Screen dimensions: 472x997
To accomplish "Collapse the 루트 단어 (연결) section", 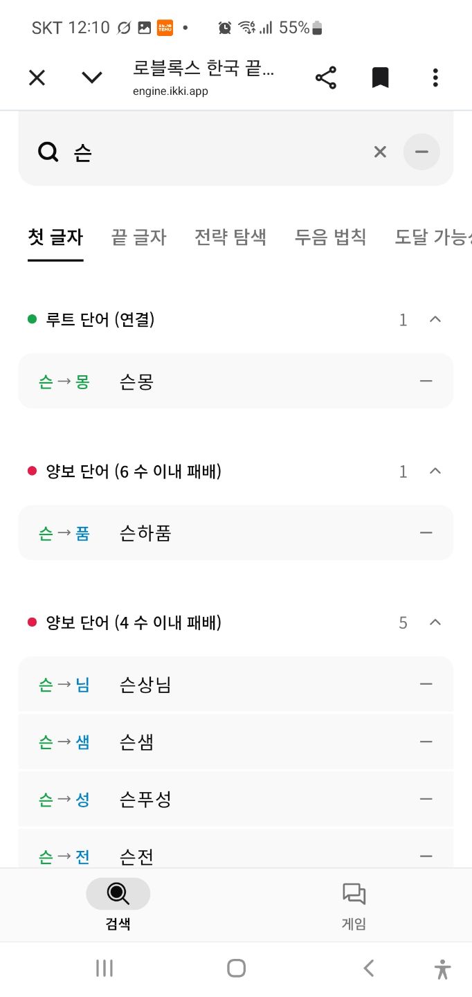I will pyautogui.click(x=435, y=319).
